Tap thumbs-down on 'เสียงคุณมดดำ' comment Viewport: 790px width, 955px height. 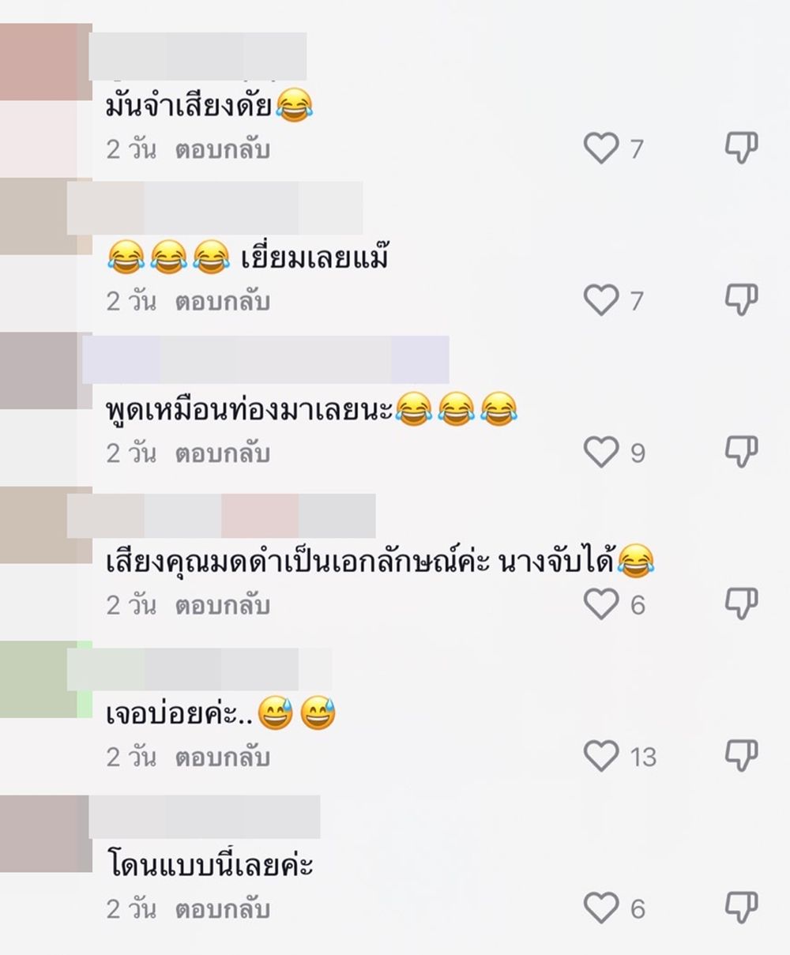click(x=742, y=603)
